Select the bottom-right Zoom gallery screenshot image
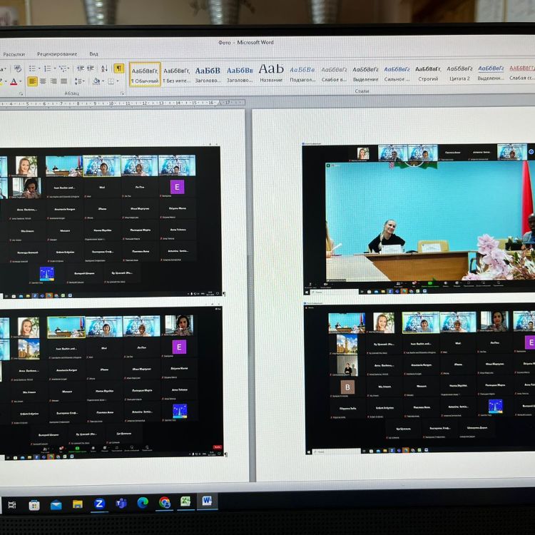The height and width of the screenshot is (535, 535). (x=419, y=379)
